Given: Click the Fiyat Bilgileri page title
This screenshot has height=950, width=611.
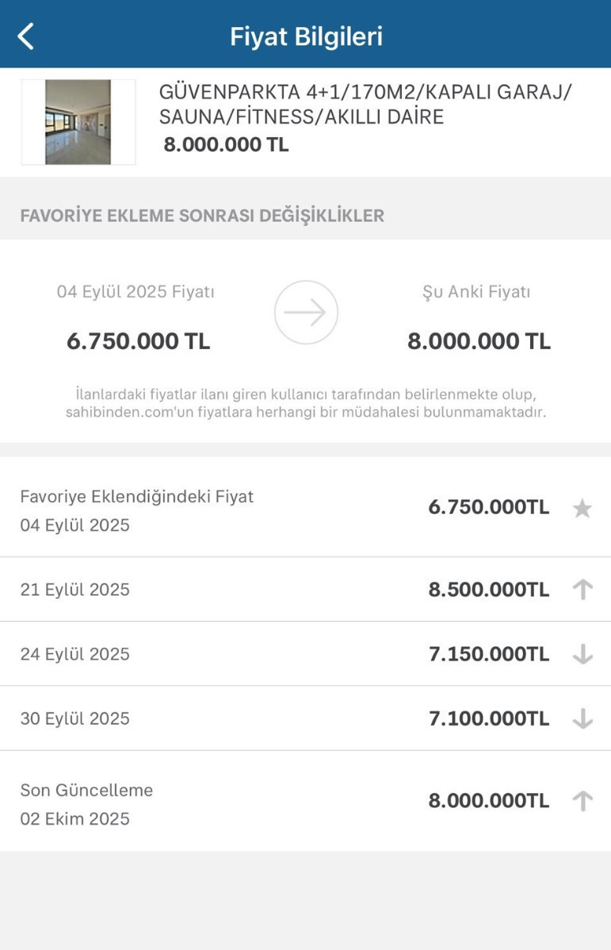Looking at the screenshot, I should pos(306,36).
